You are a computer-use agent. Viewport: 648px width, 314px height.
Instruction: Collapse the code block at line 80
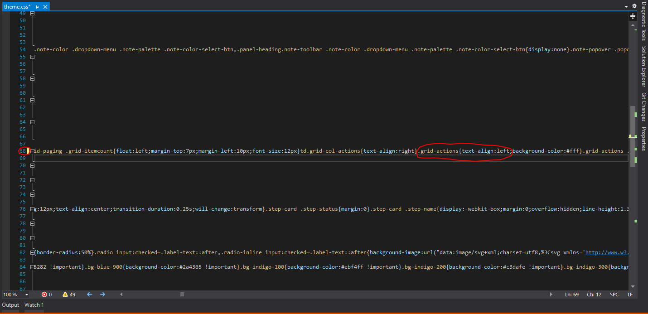[x=32, y=238]
